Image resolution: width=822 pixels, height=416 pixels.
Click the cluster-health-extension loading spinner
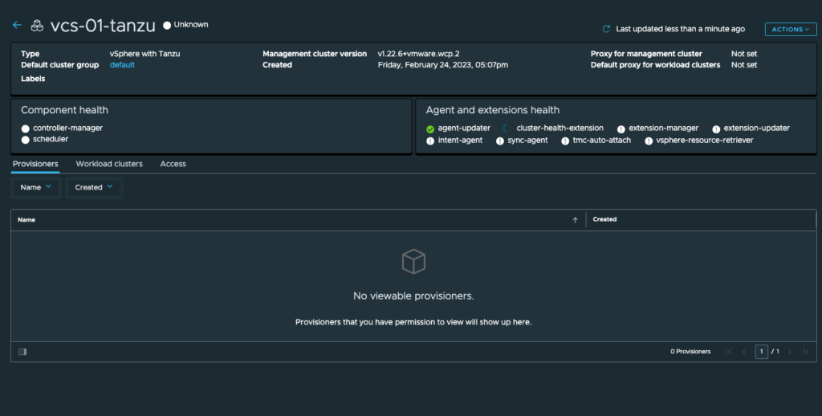click(x=507, y=128)
